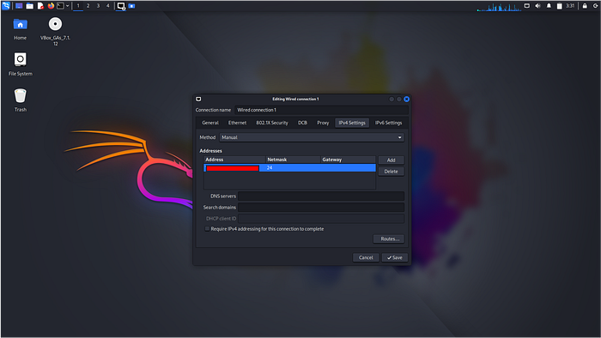The height and width of the screenshot is (338, 601).
Task: Open the network tray icon
Action: coord(527,6)
